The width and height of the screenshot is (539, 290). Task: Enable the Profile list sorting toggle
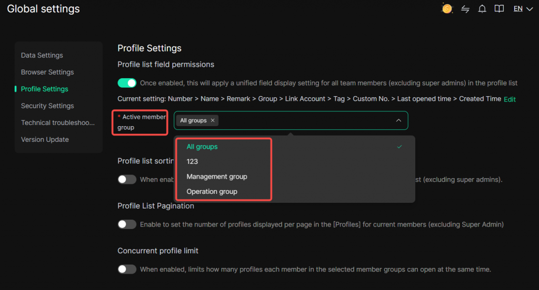click(127, 180)
